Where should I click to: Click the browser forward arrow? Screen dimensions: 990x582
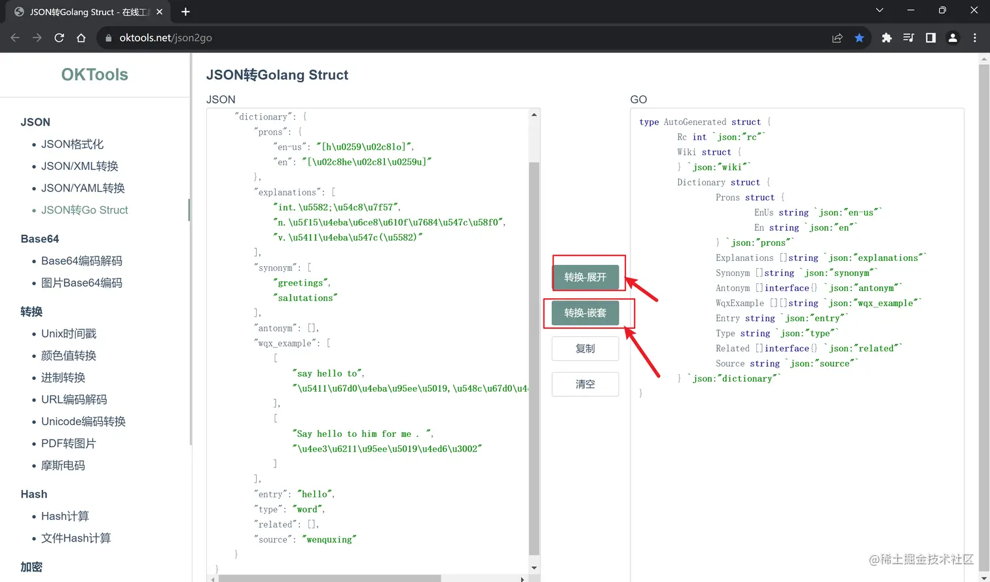[37, 38]
